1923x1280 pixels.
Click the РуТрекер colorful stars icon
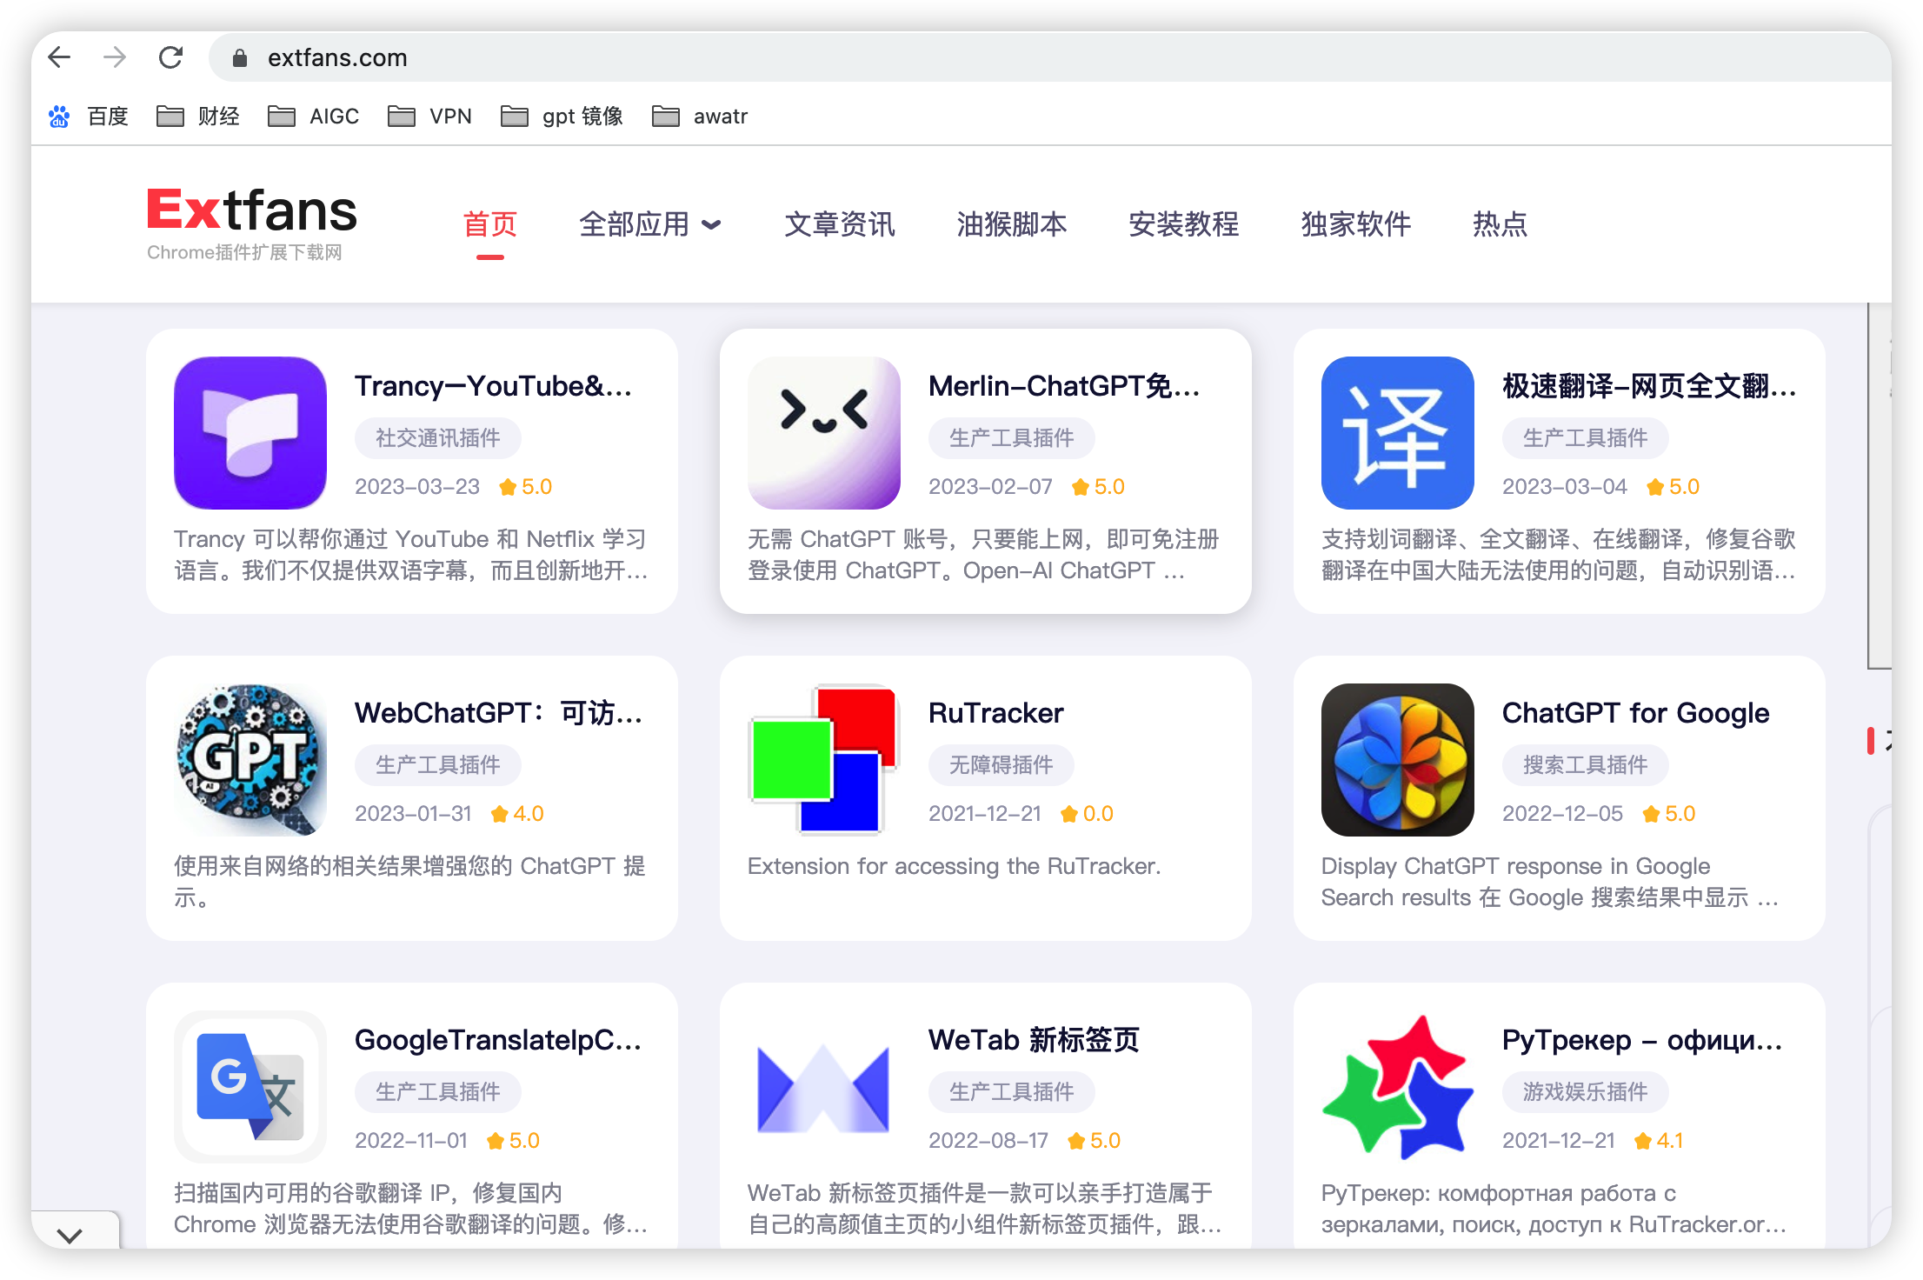pyautogui.click(x=1397, y=1086)
